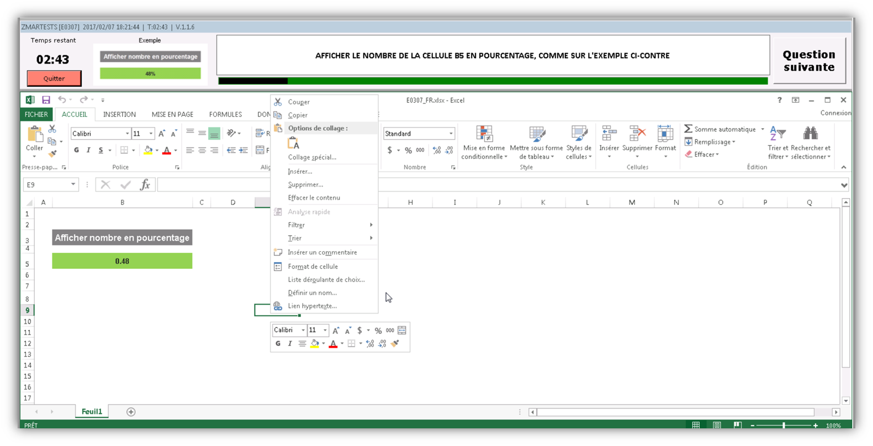The image size is (873, 446).
Task: Decrease font size in ribbon
Action: [174, 134]
